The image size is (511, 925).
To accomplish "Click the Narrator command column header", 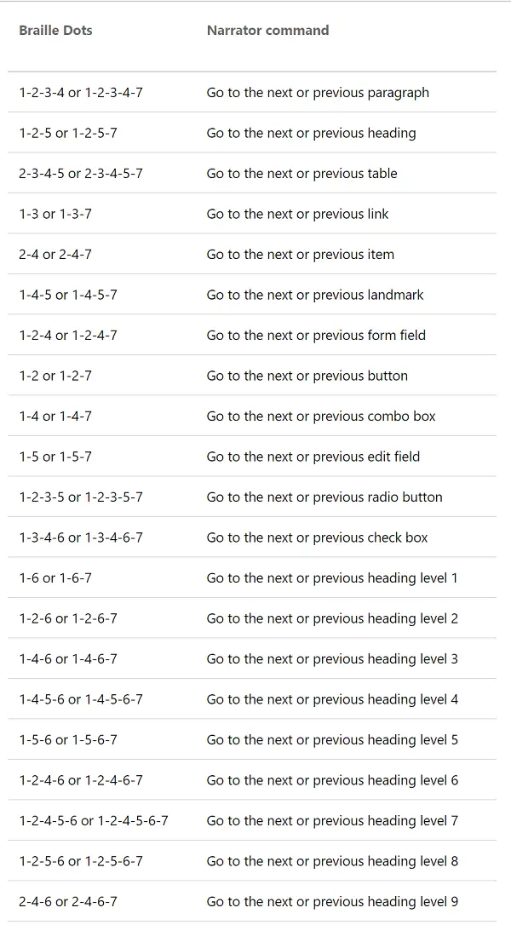I will [x=267, y=31].
